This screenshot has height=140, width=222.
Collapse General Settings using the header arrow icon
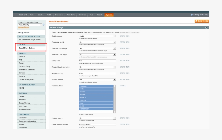(x=206, y=27)
